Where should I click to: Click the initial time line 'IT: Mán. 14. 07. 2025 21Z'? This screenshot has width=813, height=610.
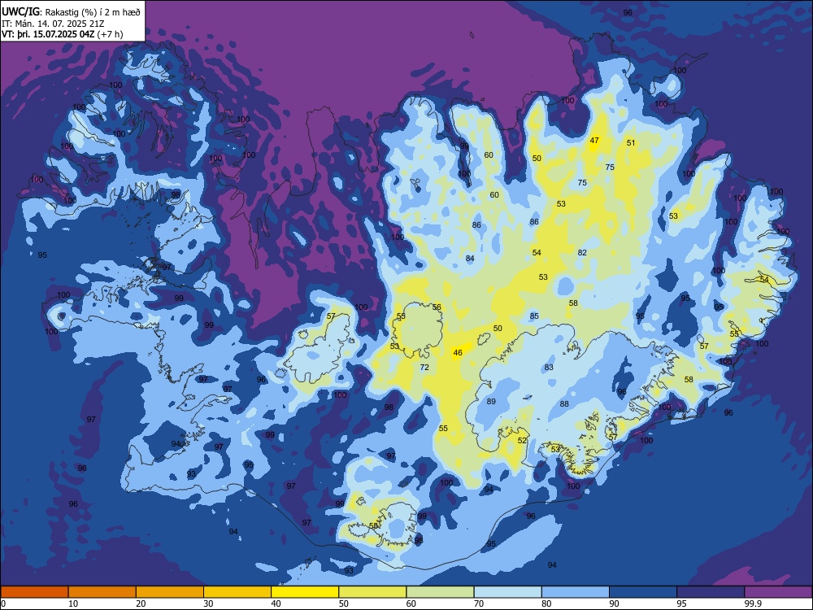53,24
